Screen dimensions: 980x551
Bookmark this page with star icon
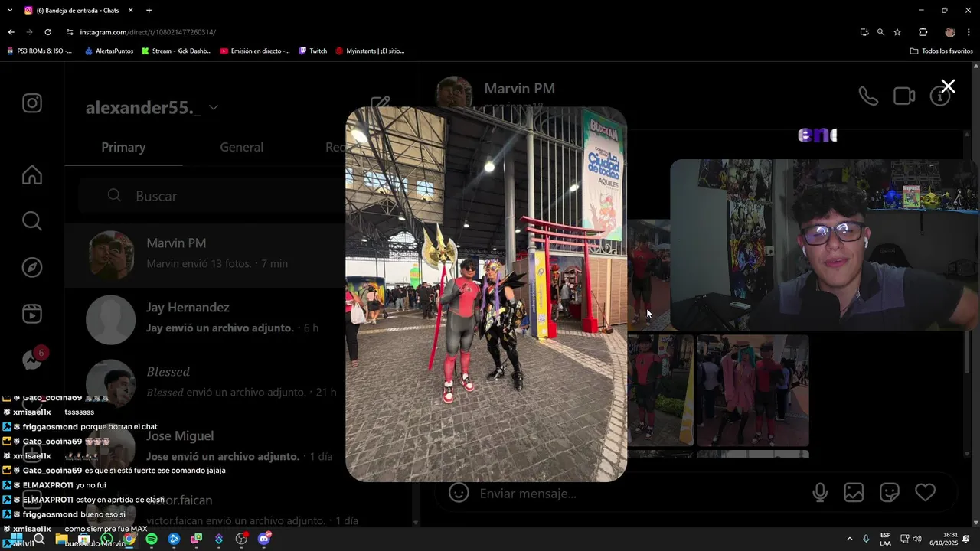pyautogui.click(x=897, y=32)
